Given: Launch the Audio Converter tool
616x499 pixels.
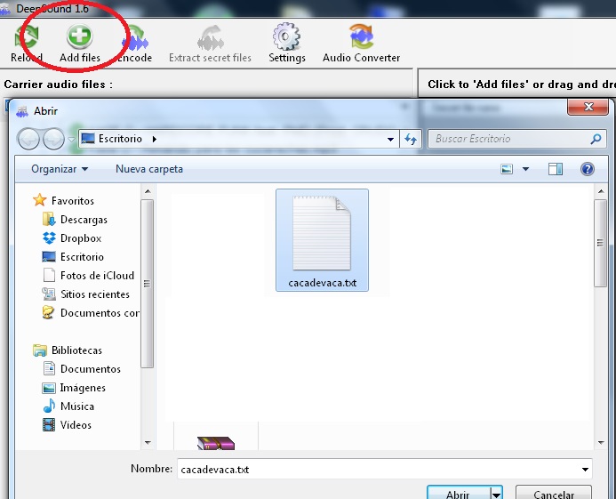Looking at the screenshot, I should point(361,37).
